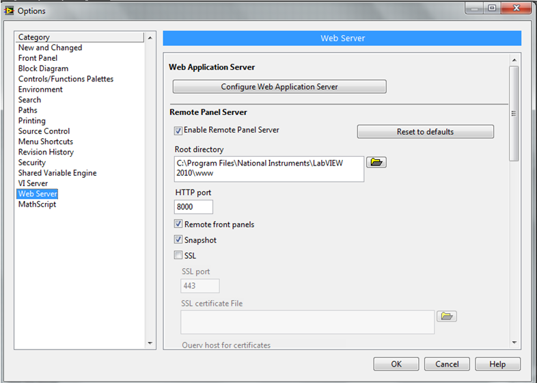Go to Shared Variable Engine settings

(57, 173)
